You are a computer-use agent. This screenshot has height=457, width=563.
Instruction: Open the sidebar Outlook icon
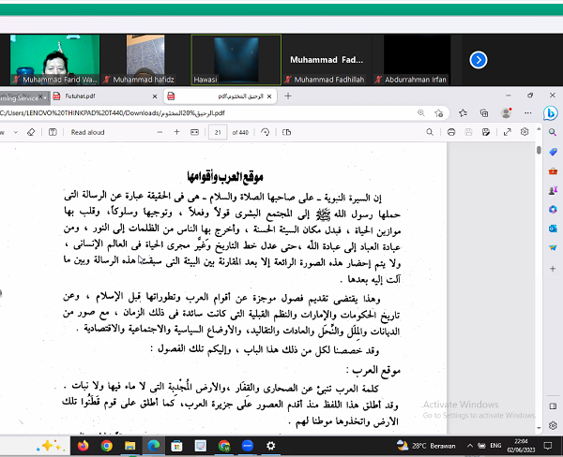coord(553,228)
